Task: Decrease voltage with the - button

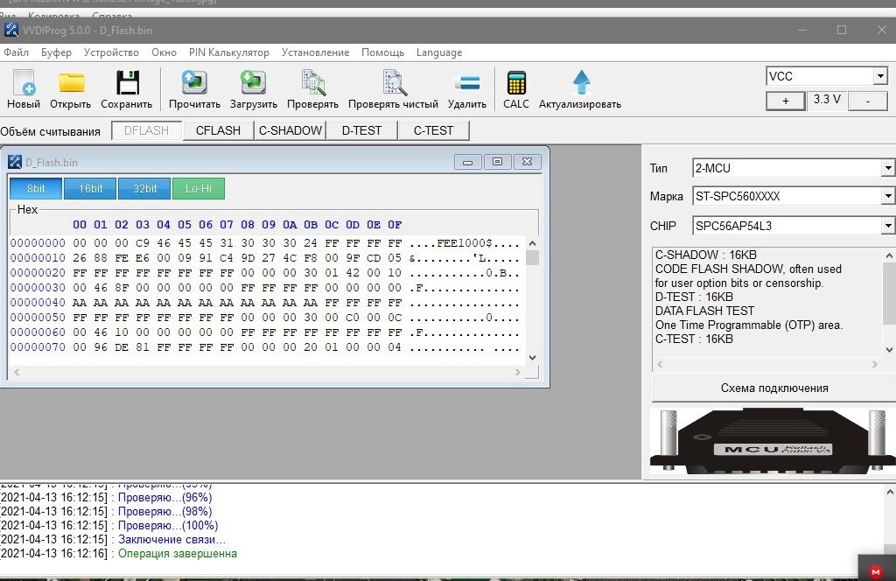Action: coord(867,101)
